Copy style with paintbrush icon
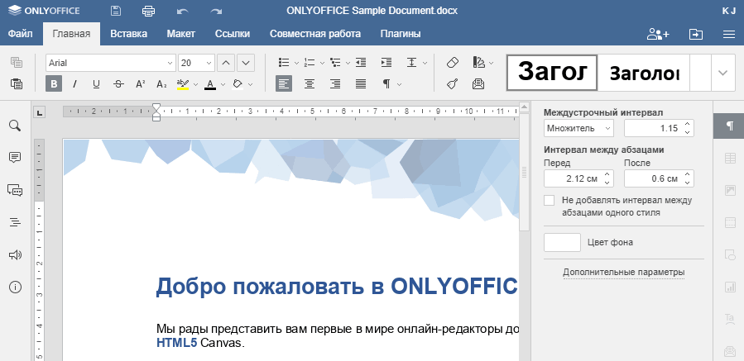This screenshot has height=361, width=744. (x=453, y=84)
